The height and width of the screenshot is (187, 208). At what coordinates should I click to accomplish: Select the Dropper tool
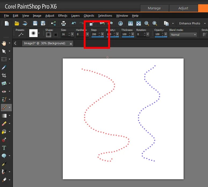coord(4,67)
